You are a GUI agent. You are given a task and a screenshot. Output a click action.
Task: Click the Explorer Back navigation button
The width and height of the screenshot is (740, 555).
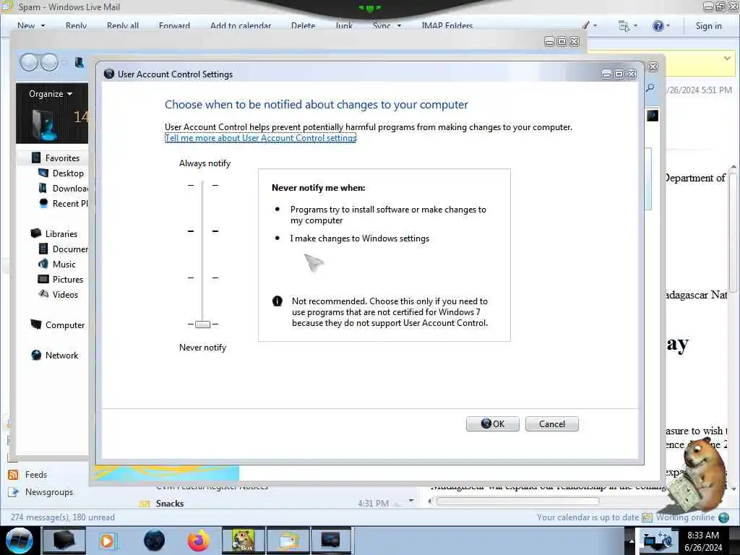(x=29, y=62)
